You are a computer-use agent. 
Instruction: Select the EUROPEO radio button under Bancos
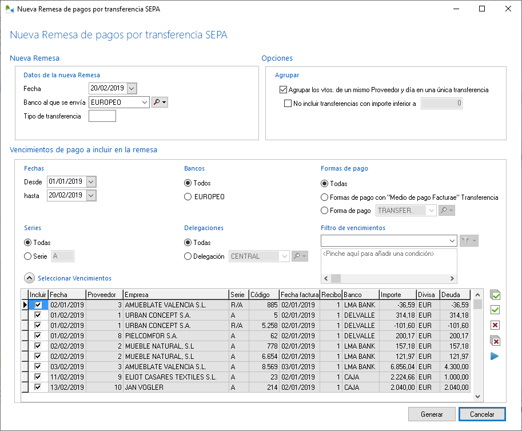[188, 196]
